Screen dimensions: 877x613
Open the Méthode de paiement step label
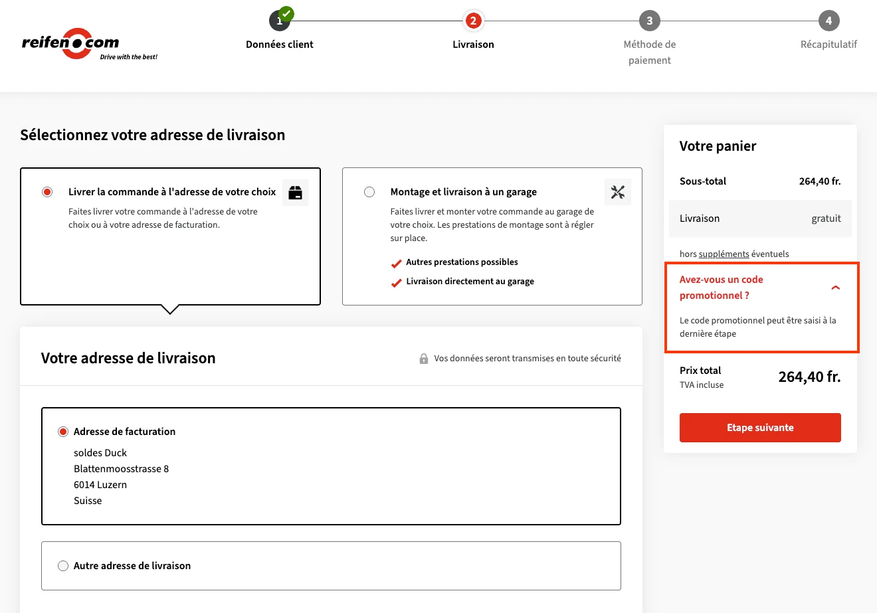pyautogui.click(x=649, y=53)
